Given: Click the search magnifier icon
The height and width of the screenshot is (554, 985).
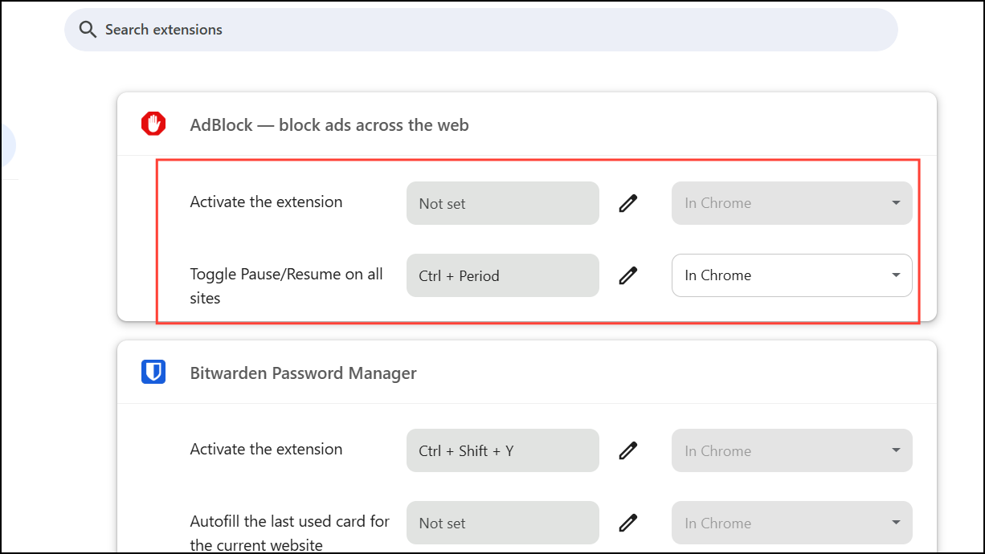Looking at the screenshot, I should 88,30.
